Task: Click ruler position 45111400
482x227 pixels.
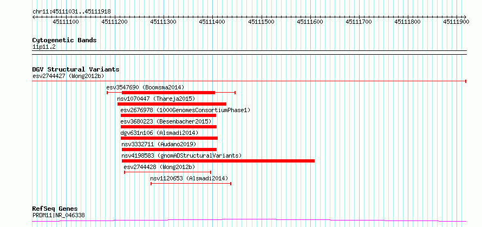Action: pyautogui.click(x=212, y=22)
